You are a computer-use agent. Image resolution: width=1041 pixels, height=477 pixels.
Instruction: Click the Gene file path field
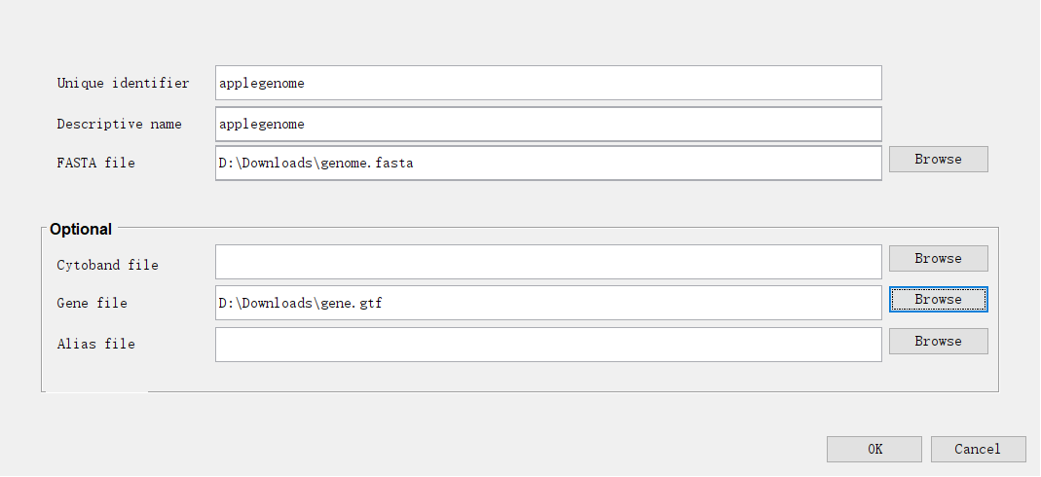(548, 303)
